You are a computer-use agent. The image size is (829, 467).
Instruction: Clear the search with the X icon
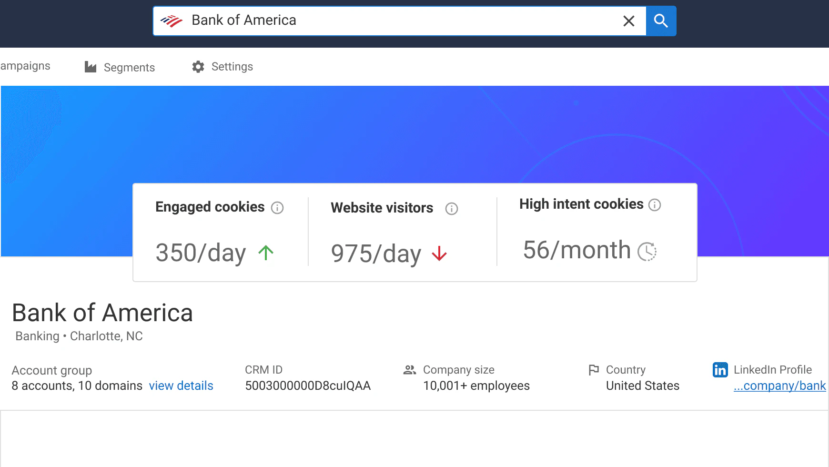629,20
